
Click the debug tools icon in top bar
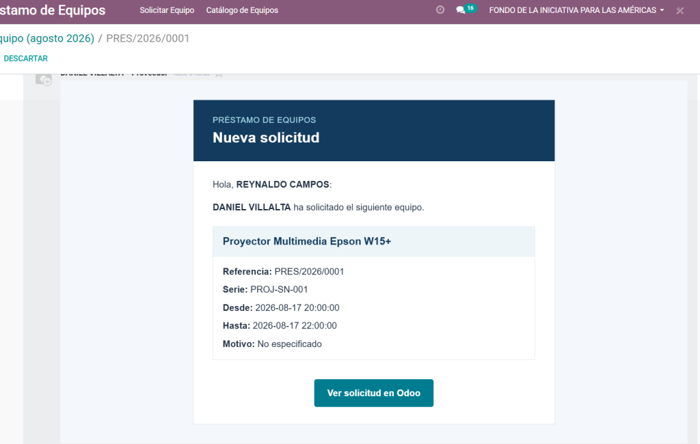pos(680,10)
